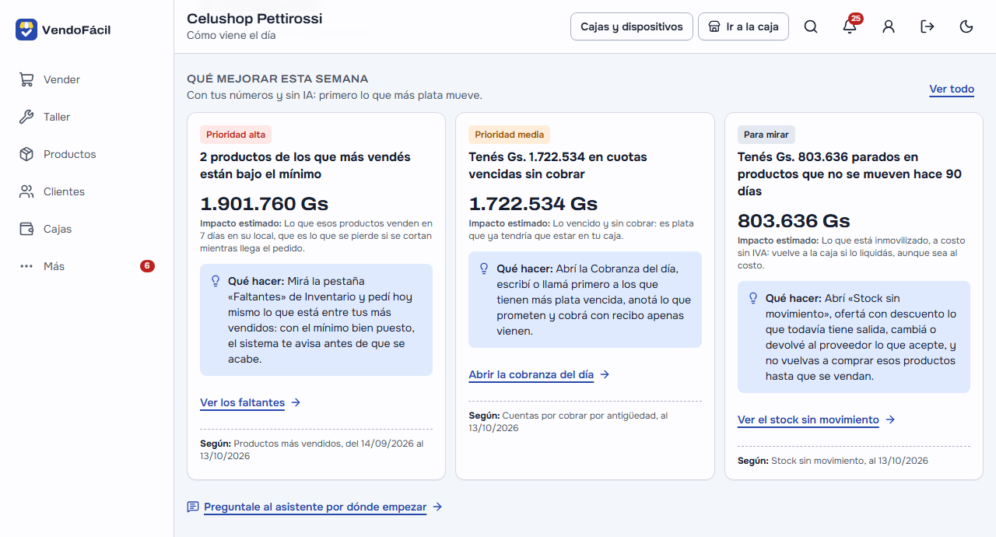Viewport: 996px width, 537px height.
Task: Click the chat icon beside Preguntale al asistente
Action: click(193, 507)
